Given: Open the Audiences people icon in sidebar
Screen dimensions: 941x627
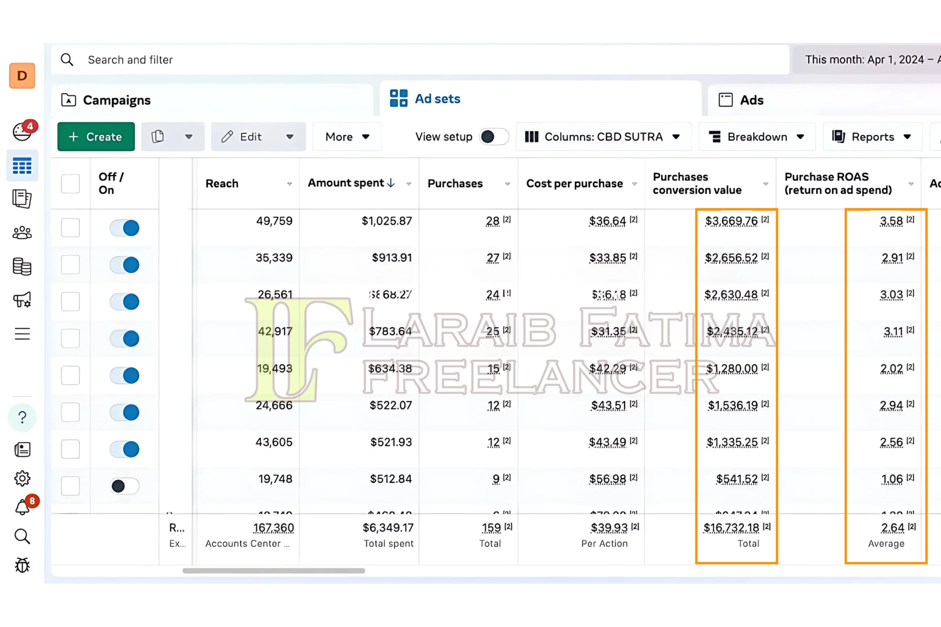Looking at the screenshot, I should 22,233.
